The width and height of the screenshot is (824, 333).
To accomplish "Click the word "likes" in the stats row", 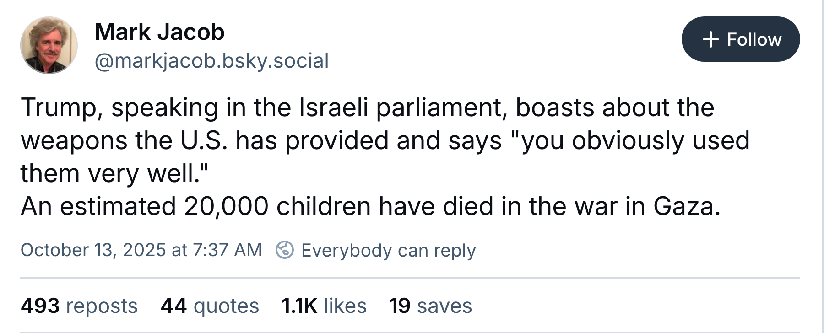I will click(345, 306).
